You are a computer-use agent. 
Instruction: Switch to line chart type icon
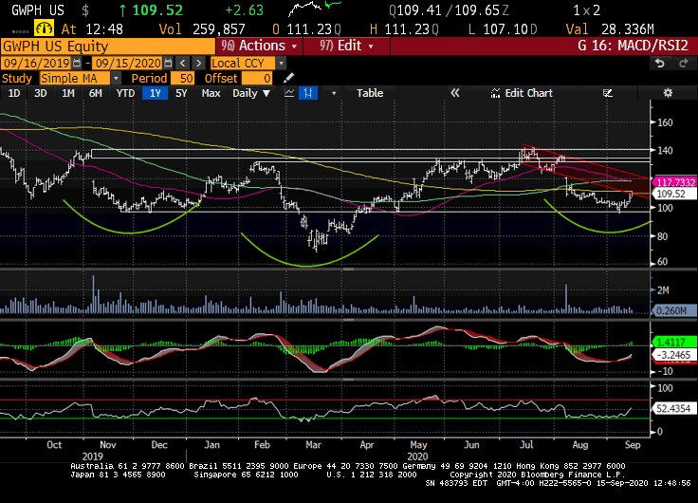point(289,93)
